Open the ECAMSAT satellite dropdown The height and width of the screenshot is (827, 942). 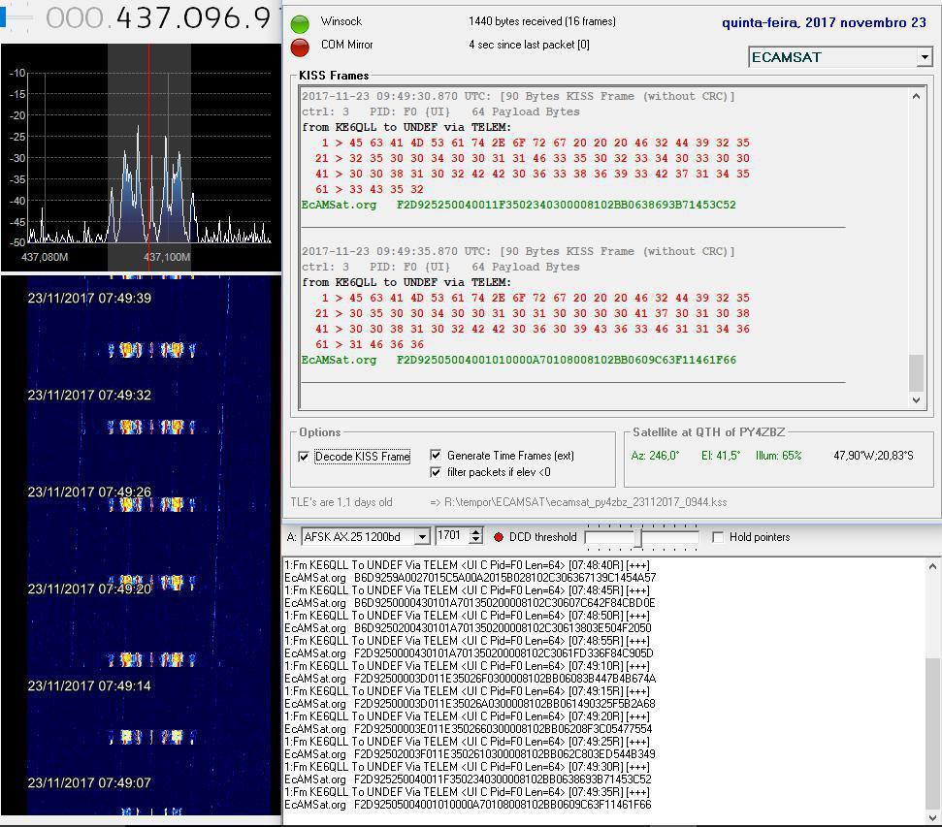tap(924, 57)
